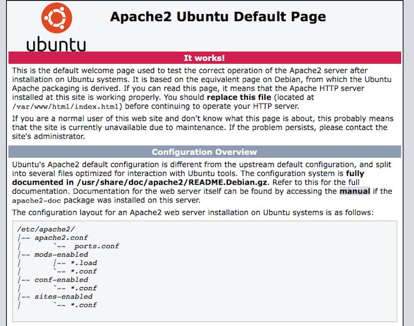This screenshot has height=326, width=414.
Task: Select the /var/www/html/index.html path text
Action: point(65,107)
